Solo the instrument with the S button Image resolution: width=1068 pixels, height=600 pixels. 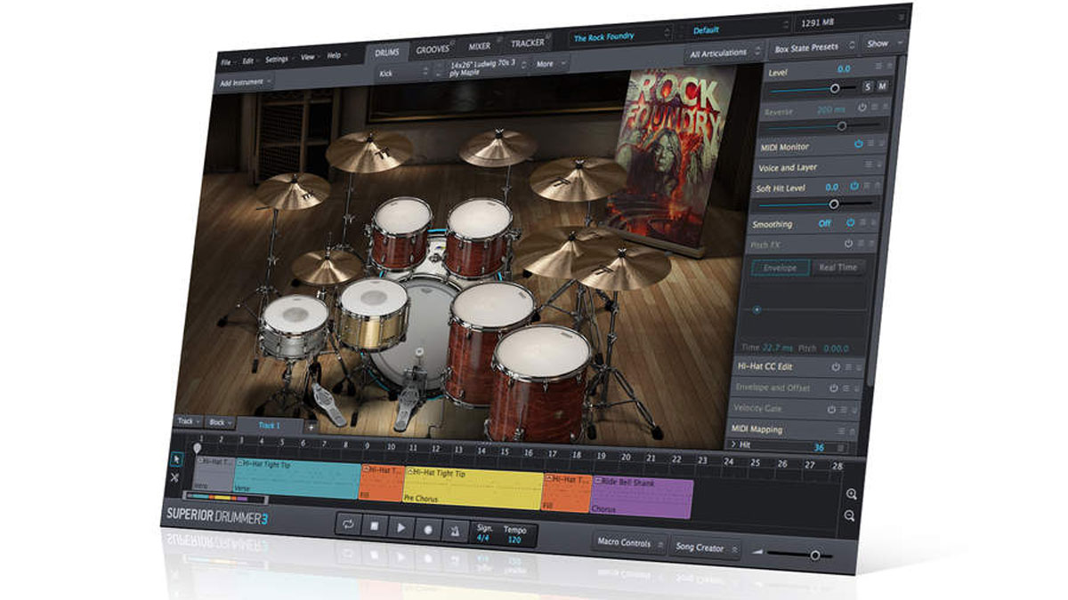coord(867,87)
